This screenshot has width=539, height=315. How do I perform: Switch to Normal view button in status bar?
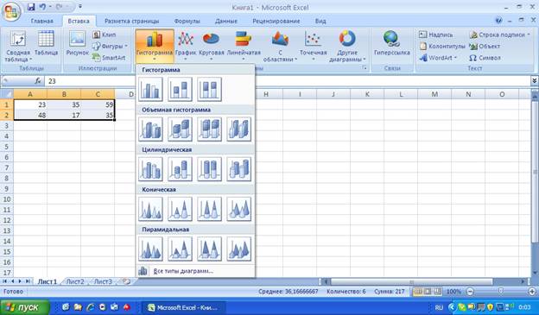417,292
